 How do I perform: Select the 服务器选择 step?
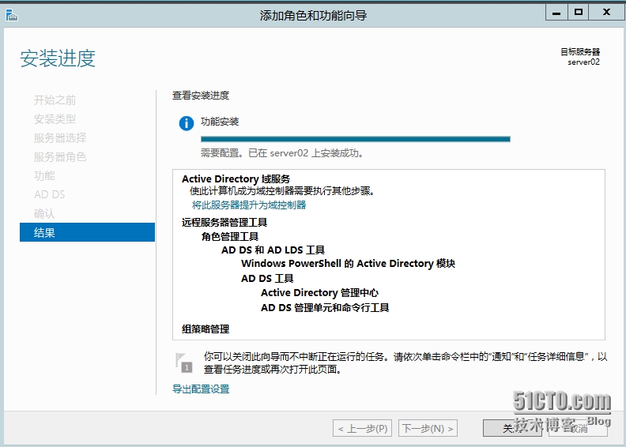60,138
